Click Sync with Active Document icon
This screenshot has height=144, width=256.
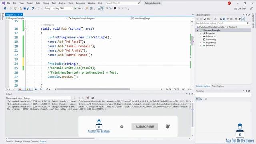220,19
